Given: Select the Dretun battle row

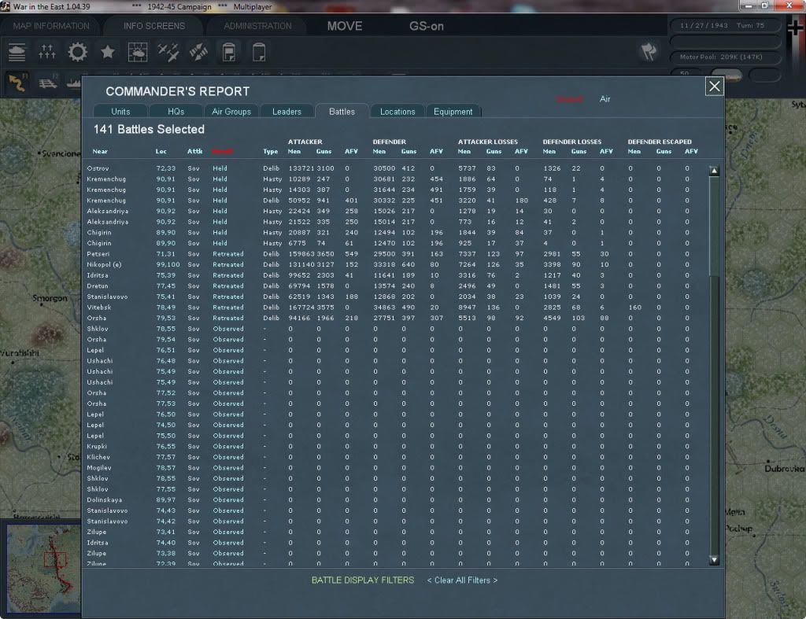Looking at the screenshot, I should [394, 286].
